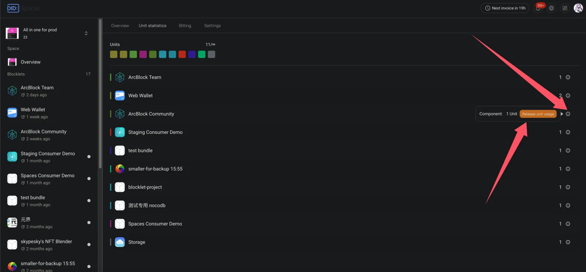Click the info icon on the ArcBlock Team row
Image resolution: width=586 pixels, height=272 pixels.
point(568,77)
